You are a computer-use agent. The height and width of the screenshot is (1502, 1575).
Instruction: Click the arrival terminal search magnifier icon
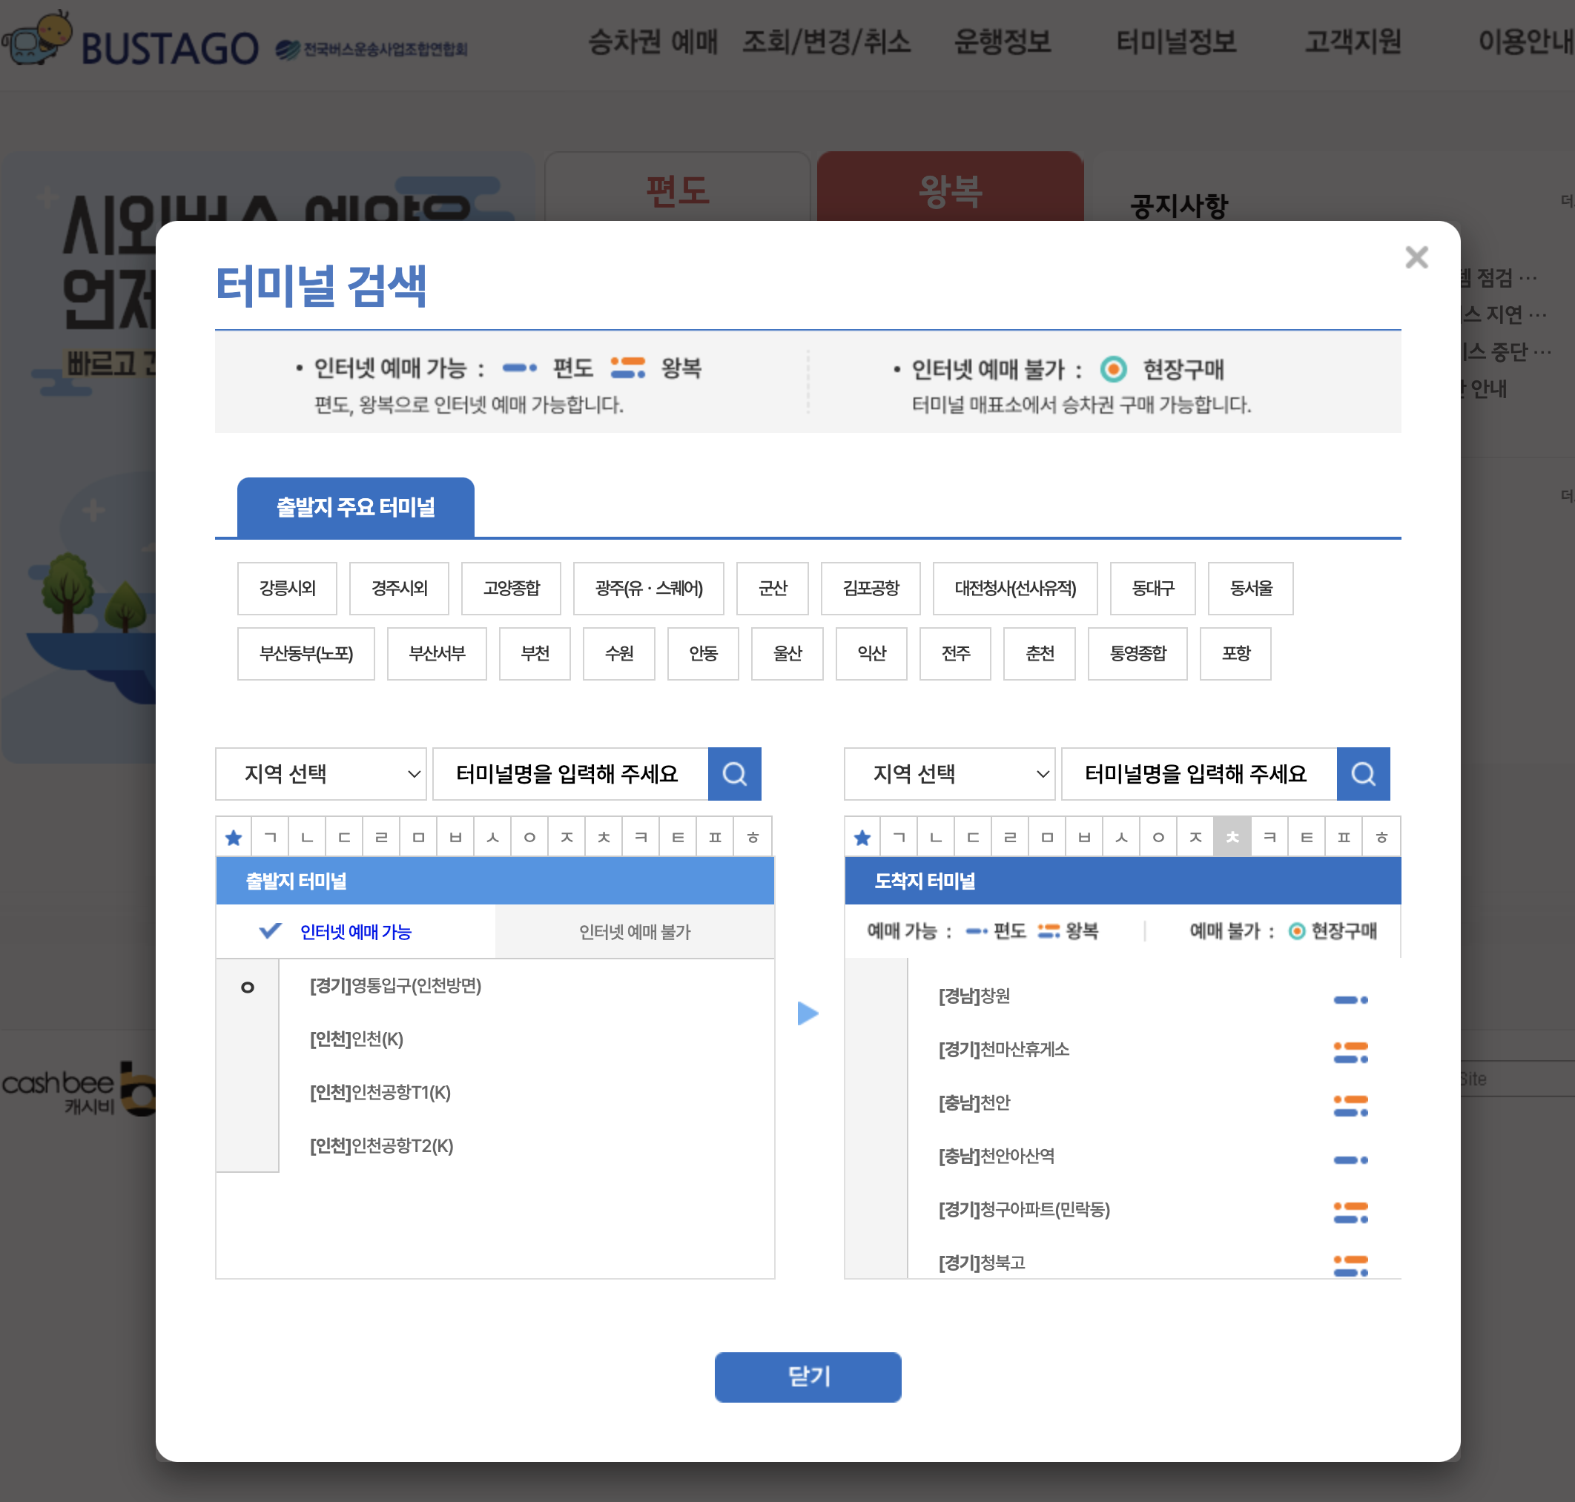1362,773
